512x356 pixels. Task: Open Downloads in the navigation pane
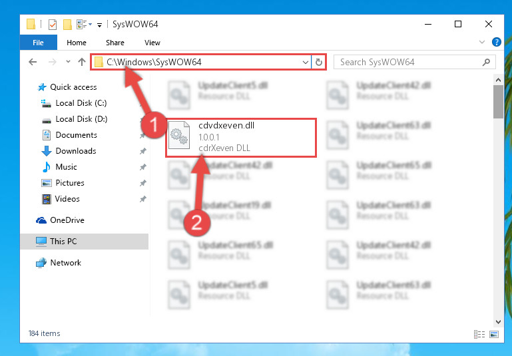click(69, 151)
